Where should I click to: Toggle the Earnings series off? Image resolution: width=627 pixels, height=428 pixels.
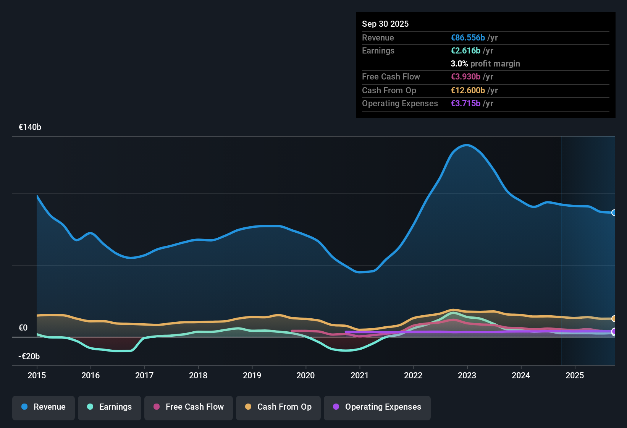click(x=110, y=407)
